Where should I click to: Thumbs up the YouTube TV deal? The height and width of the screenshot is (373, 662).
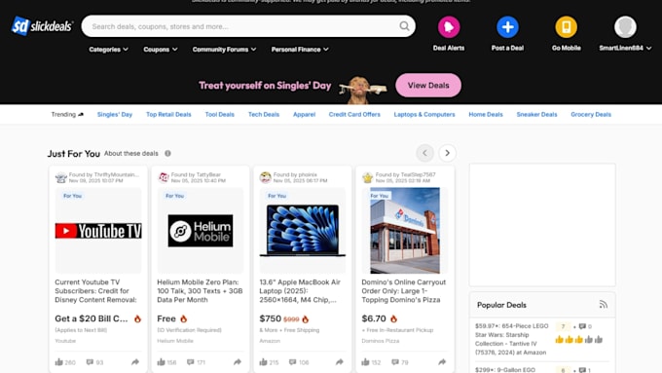(59, 362)
